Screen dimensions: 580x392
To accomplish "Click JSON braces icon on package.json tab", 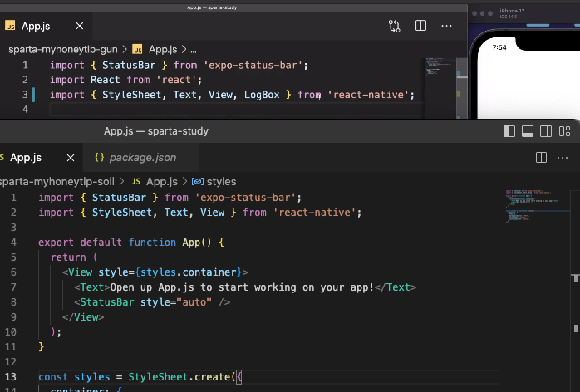I will [x=99, y=158].
